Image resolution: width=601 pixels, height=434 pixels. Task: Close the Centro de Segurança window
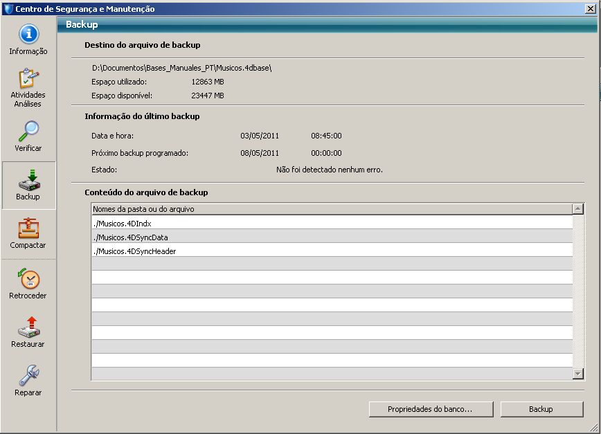point(590,9)
